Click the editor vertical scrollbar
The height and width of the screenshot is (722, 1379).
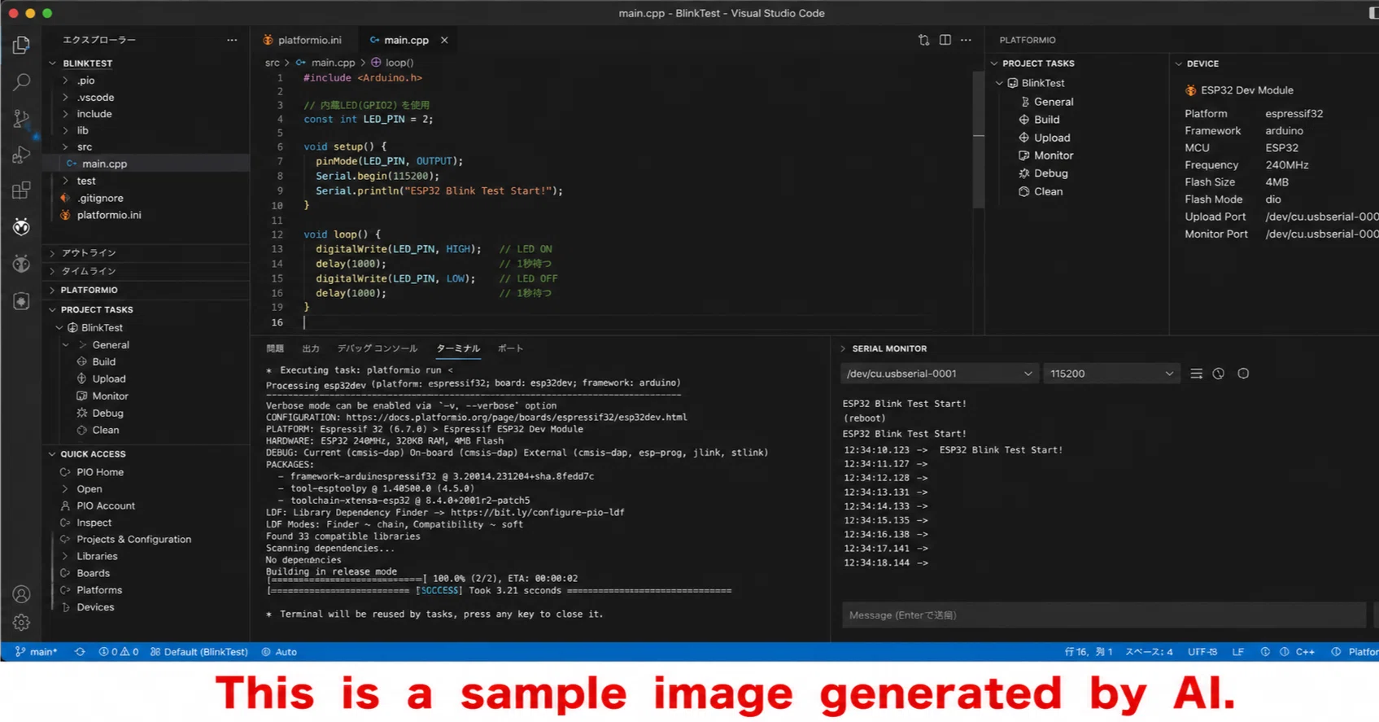[x=979, y=138]
